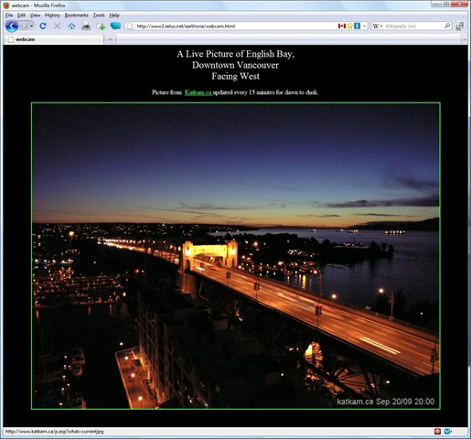Print the page using the printer icon
The height and width of the screenshot is (439, 471).
coord(86,27)
